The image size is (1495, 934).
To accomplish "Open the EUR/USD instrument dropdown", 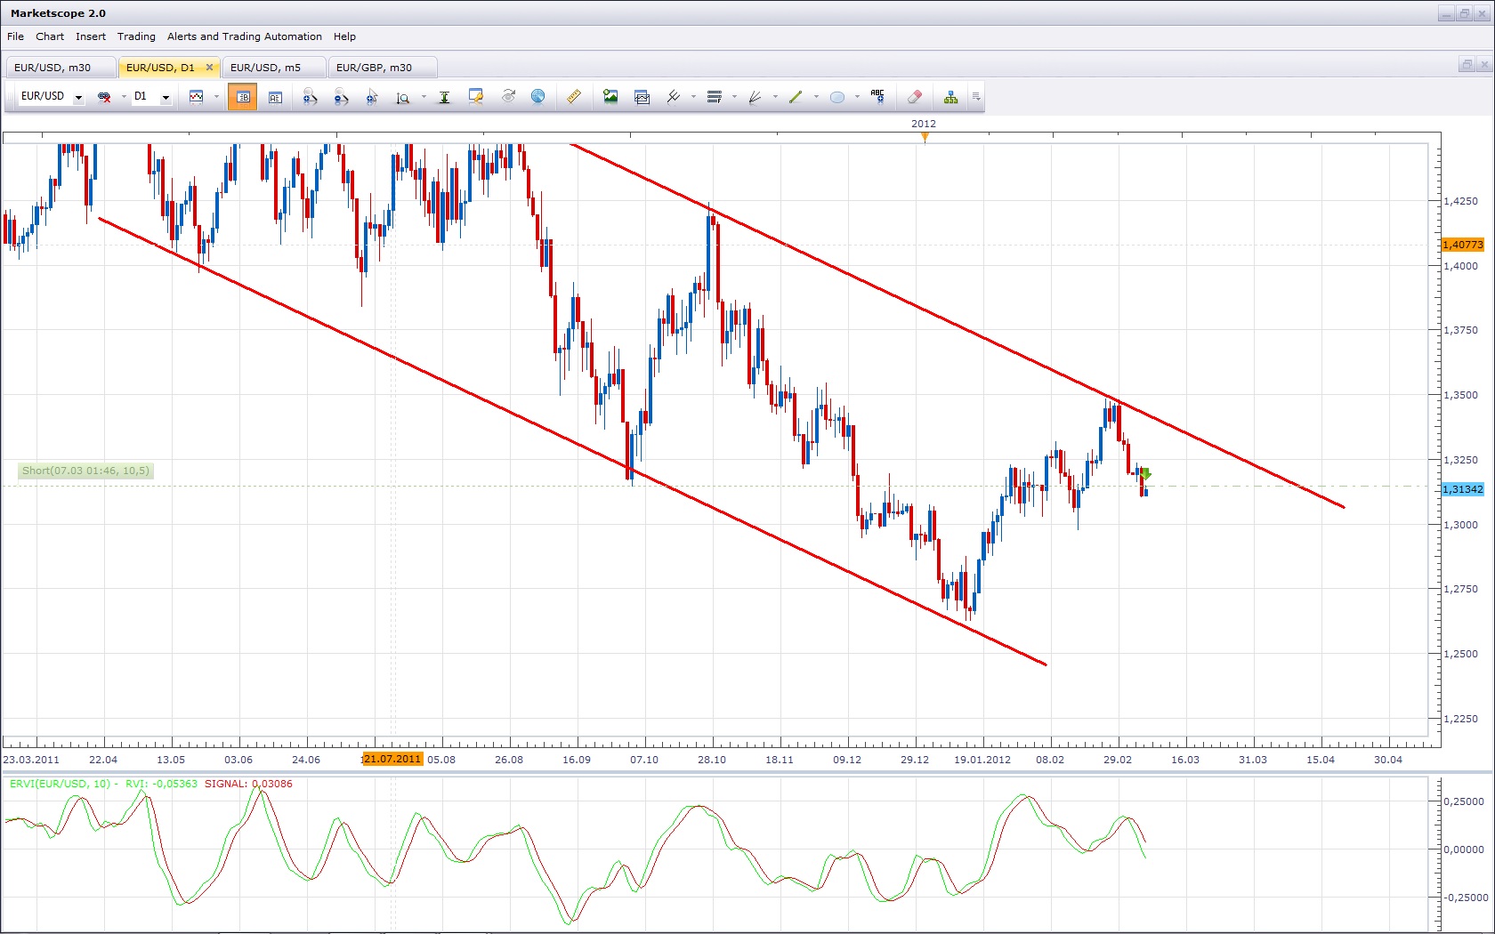I will point(78,97).
